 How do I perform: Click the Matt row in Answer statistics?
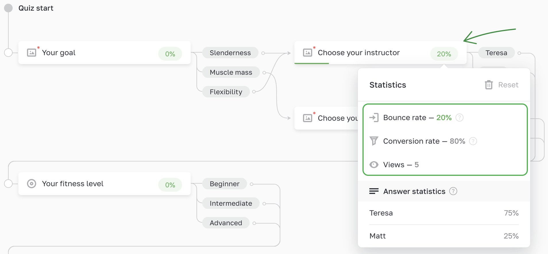coord(444,236)
